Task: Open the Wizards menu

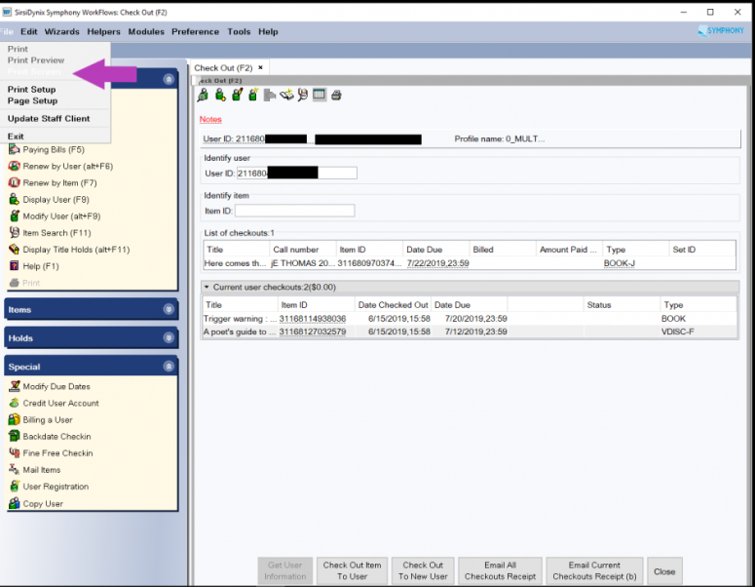Action: pos(61,32)
